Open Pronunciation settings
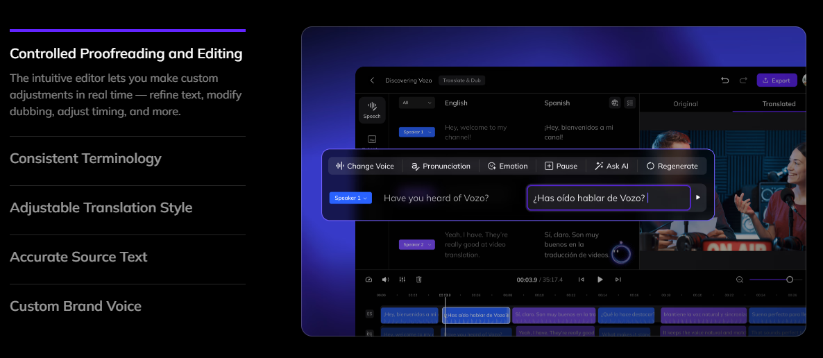The width and height of the screenshot is (823, 358). pyautogui.click(x=441, y=166)
